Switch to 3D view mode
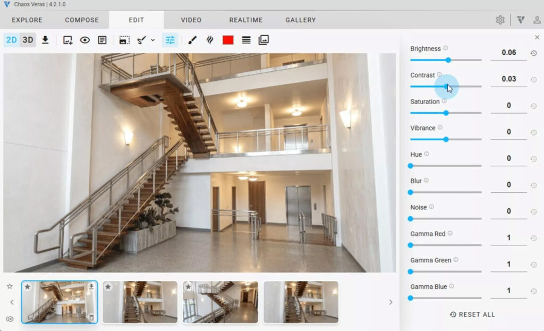The image size is (544, 331). pyautogui.click(x=28, y=39)
